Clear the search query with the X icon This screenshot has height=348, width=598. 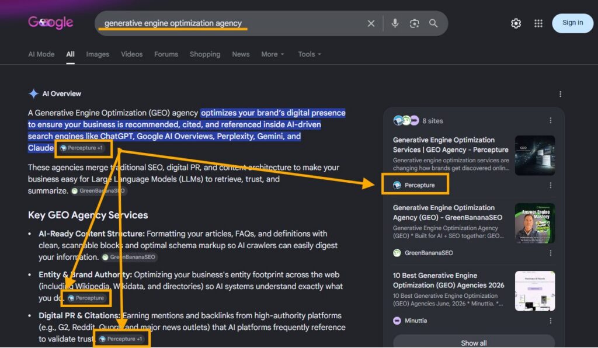click(371, 23)
